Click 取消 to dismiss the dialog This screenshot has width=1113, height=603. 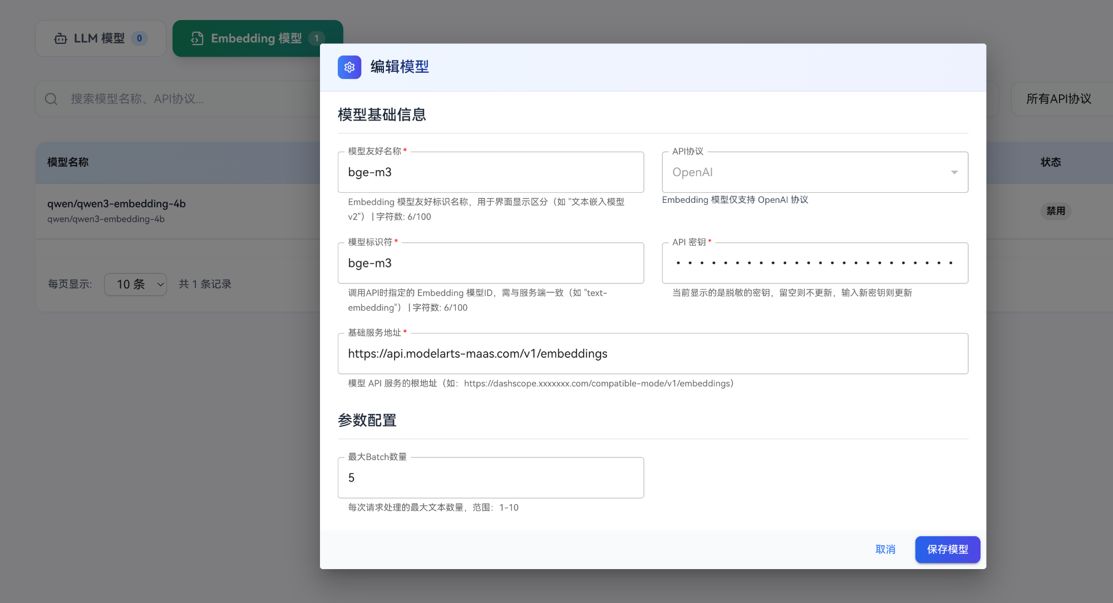885,549
